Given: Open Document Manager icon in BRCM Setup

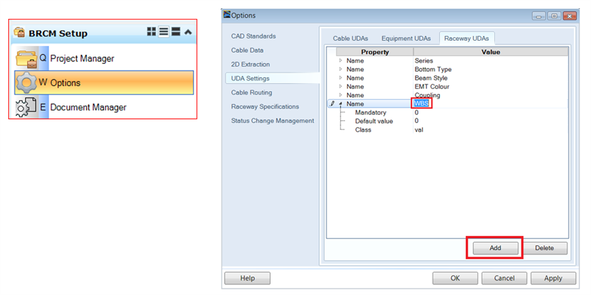Looking at the screenshot, I should pyautogui.click(x=26, y=107).
